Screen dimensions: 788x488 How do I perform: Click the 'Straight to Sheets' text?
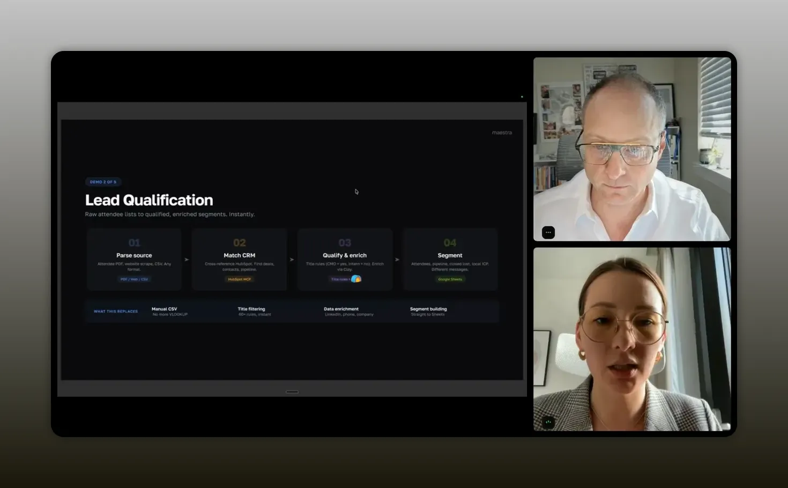[428, 314]
